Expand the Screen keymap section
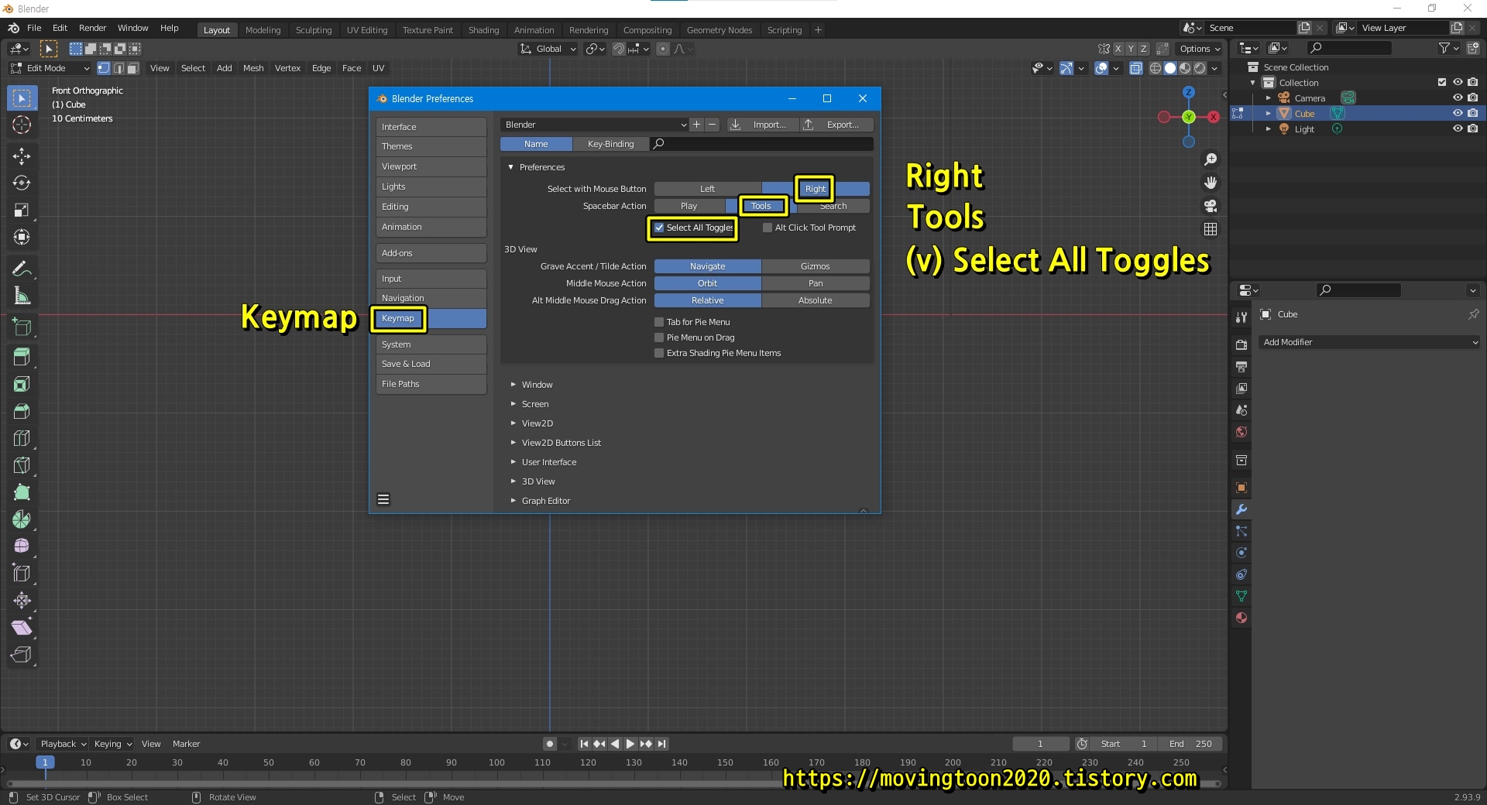This screenshot has height=805, width=1487. [513, 404]
